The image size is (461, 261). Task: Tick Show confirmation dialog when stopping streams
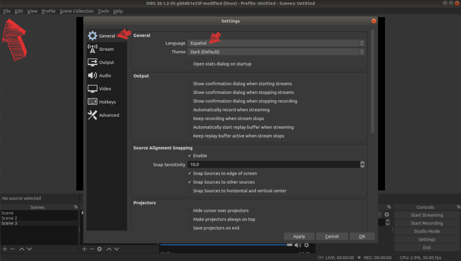click(x=190, y=93)
